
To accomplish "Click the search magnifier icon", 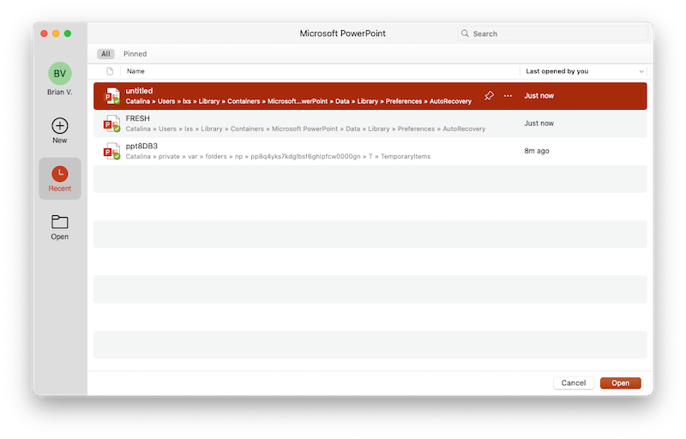I will (x=465, y=33).
